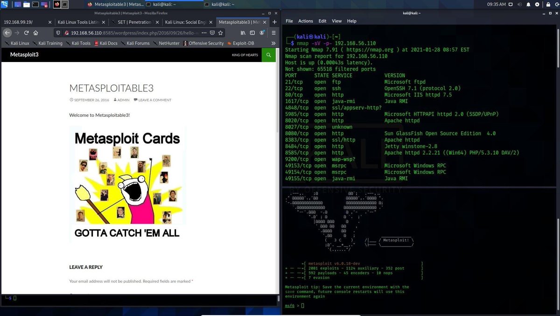Open Firefox account icon

262,33
